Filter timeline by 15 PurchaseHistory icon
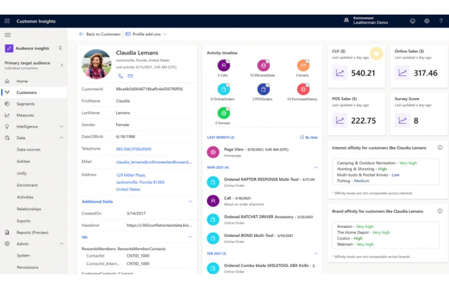 (303, 89)
